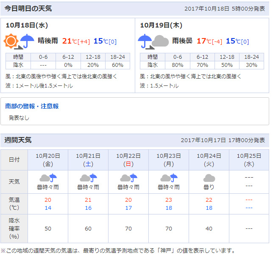Click the 今日明日の天気 section heading
Screen dimensions: 273x258
coord(28,8)
